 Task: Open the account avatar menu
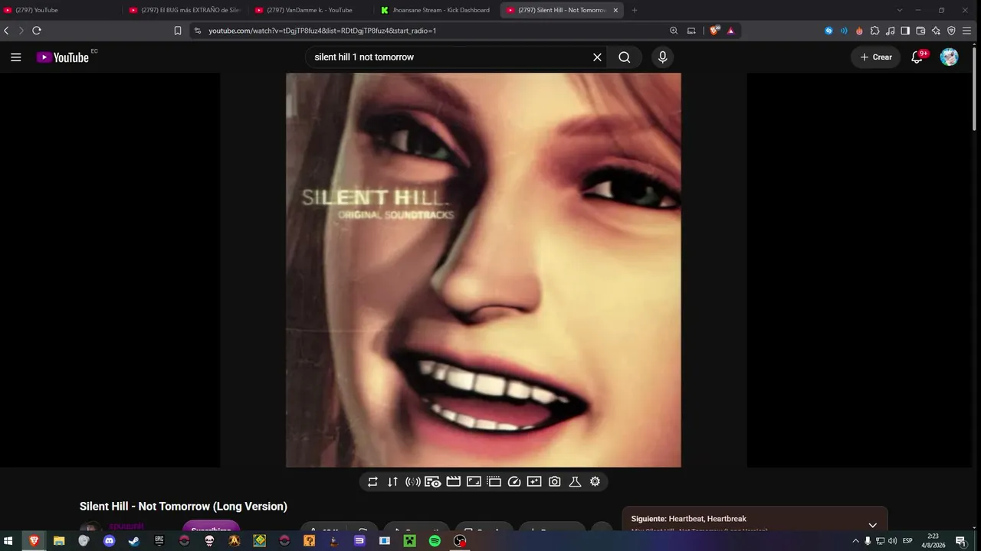click(950, 57)
